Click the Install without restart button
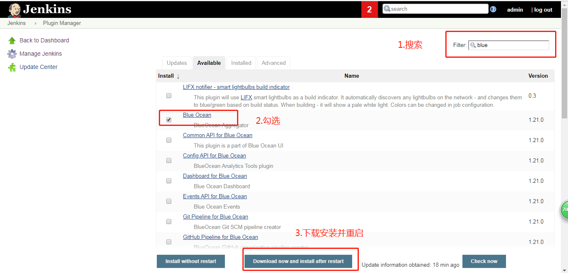568x273 pixels. point(191,261)
